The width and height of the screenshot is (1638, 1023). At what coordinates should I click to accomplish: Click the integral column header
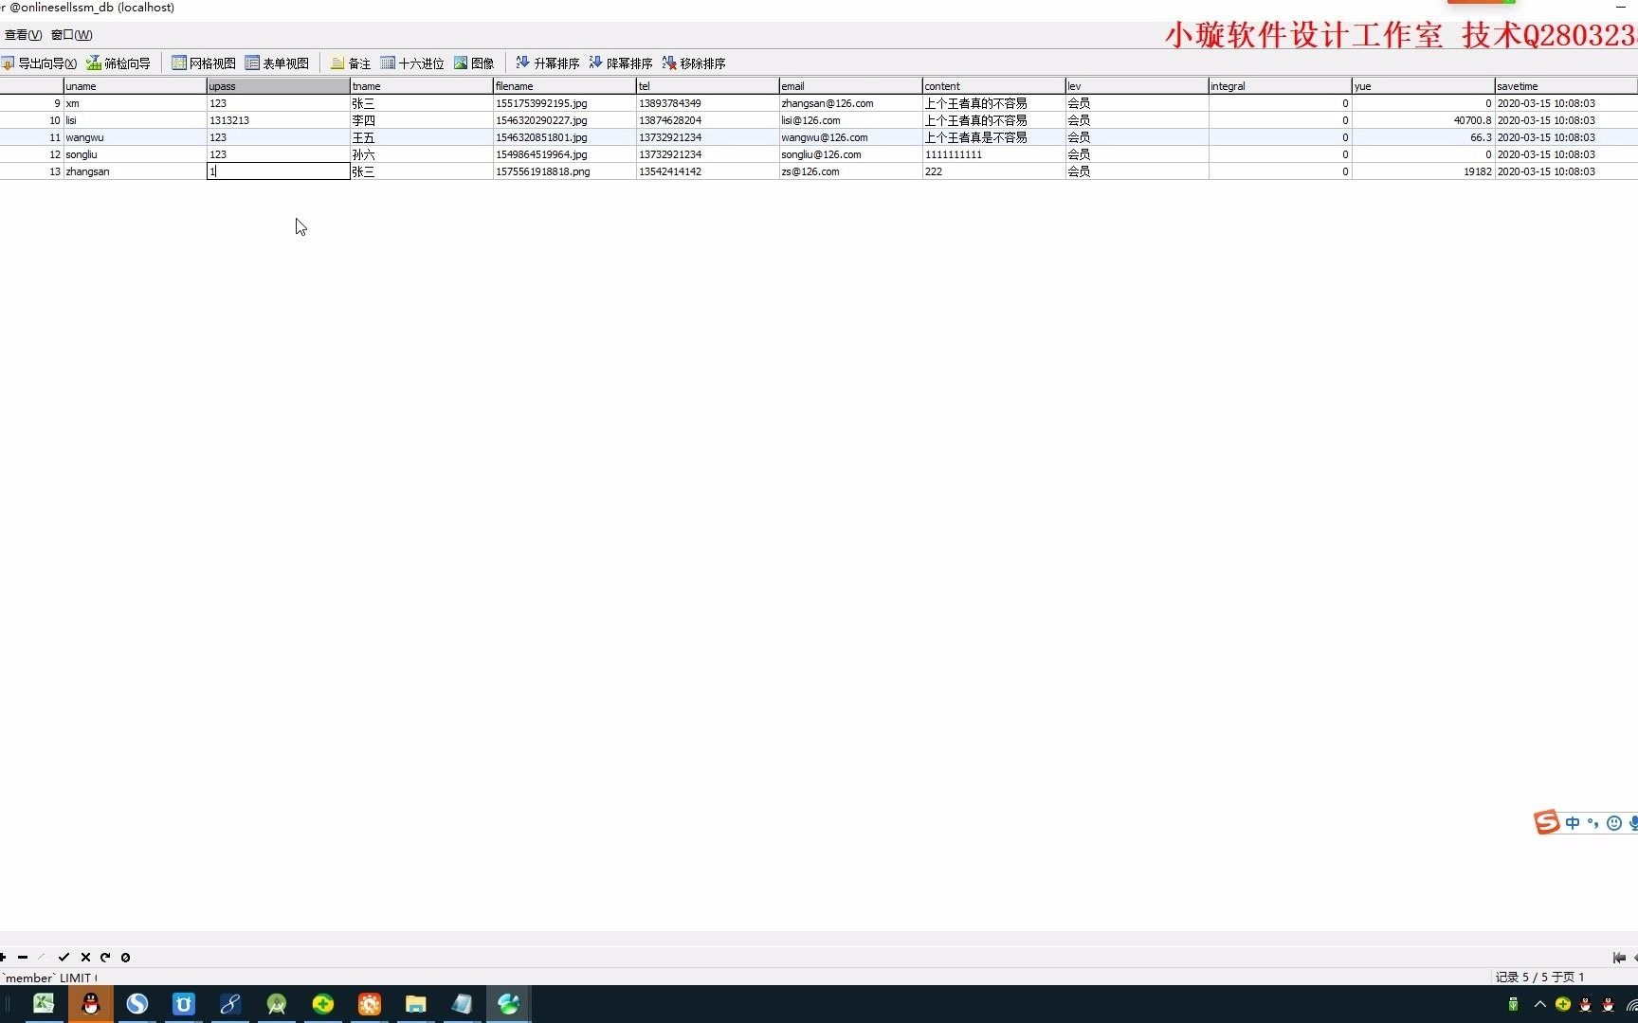[x=1280, y=86]
